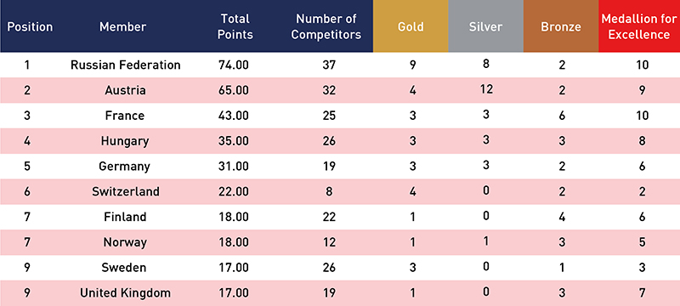The width and height of the screenshot is (680, 306).
Task: Click the Austria member name
Action: (x=125, y=90)
